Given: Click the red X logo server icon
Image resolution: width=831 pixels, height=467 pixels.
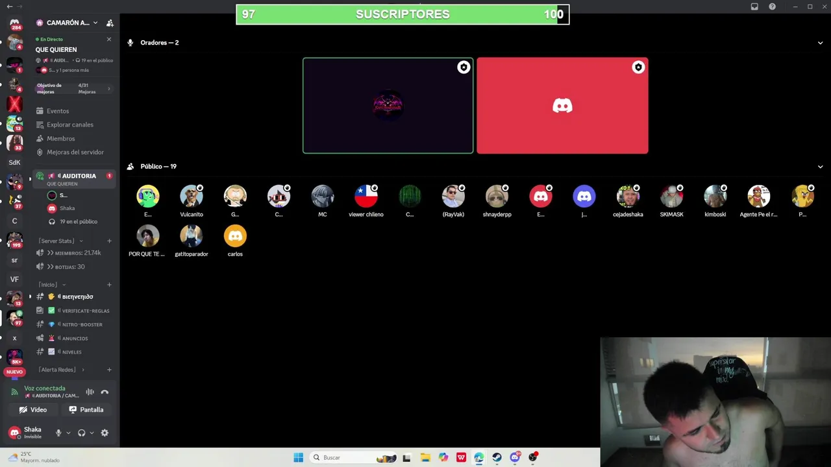Looking at the screenshot, I should 14,104.
